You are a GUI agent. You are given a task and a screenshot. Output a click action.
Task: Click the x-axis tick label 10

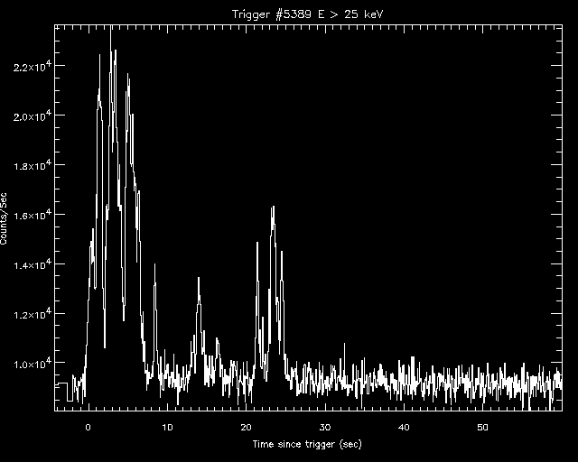tap(167, 428)
